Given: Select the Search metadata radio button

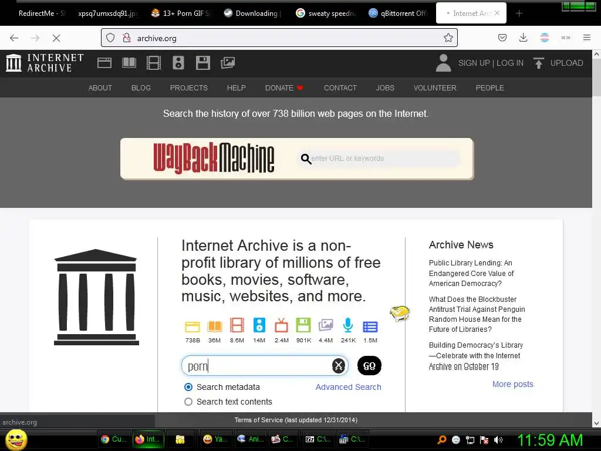Looking at the screenshot, I should click(188, 387).
